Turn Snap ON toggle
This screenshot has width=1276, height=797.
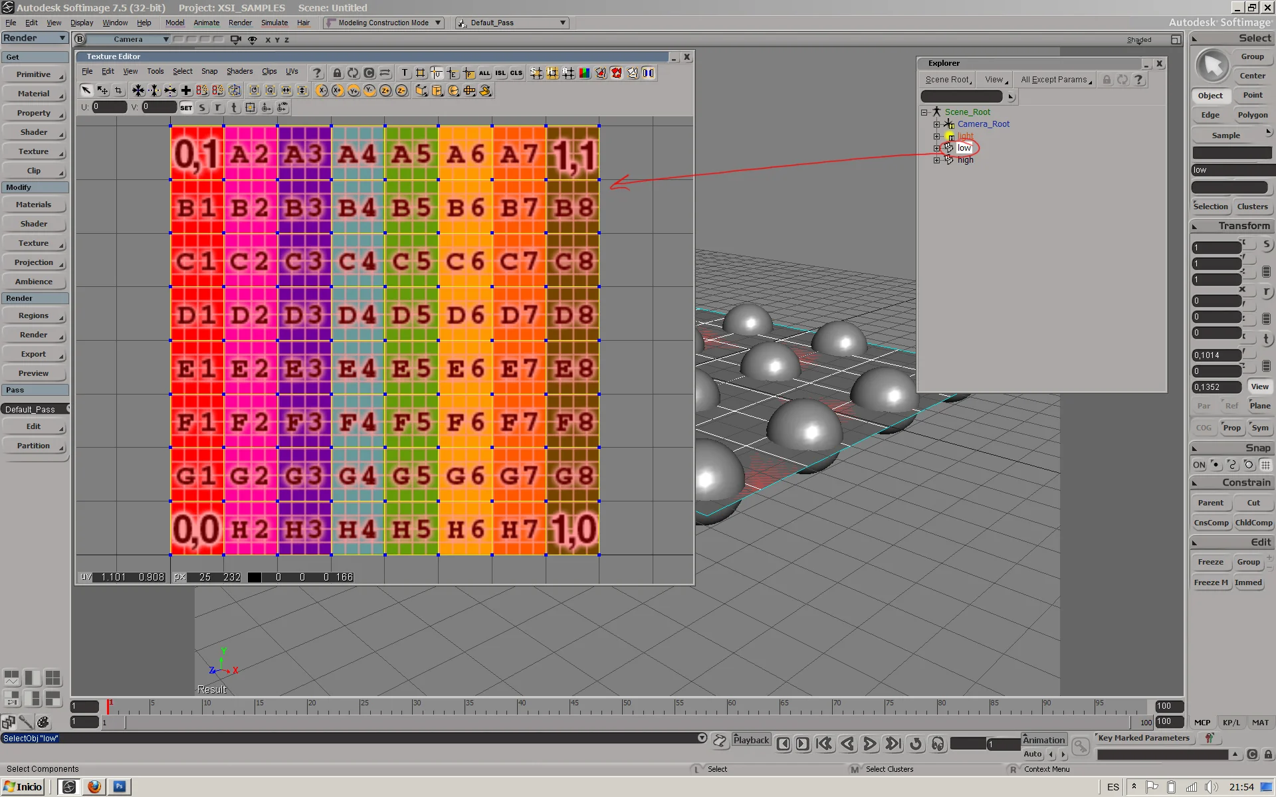1199,465
